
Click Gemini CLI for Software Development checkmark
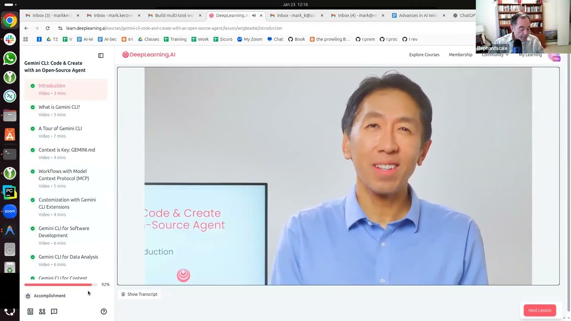click(x=33, y=228)
